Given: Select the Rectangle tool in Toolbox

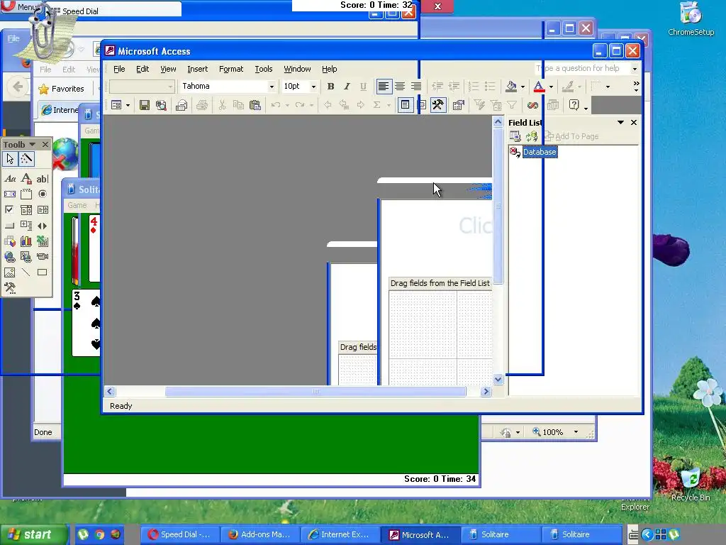Looking at the screenshot, I should coord(42,272).
